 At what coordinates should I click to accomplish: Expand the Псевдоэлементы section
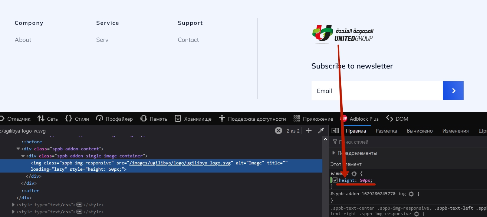[334, 153]
